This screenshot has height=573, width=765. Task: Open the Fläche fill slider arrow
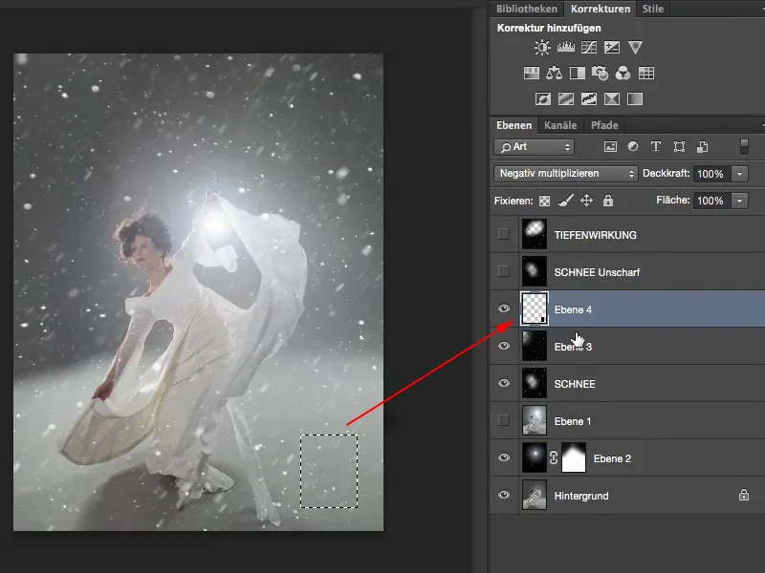739,201
